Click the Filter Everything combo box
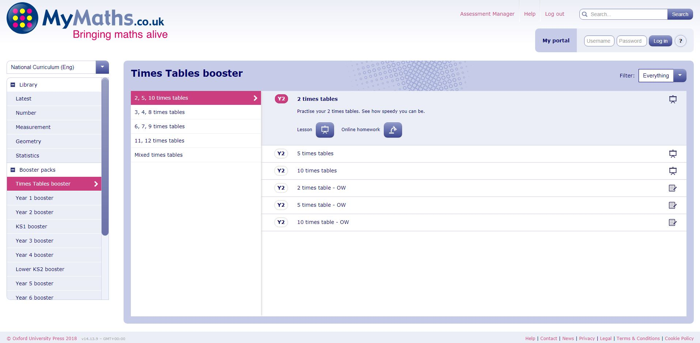The height and width of the screenshot is (343, 700). 662,76
